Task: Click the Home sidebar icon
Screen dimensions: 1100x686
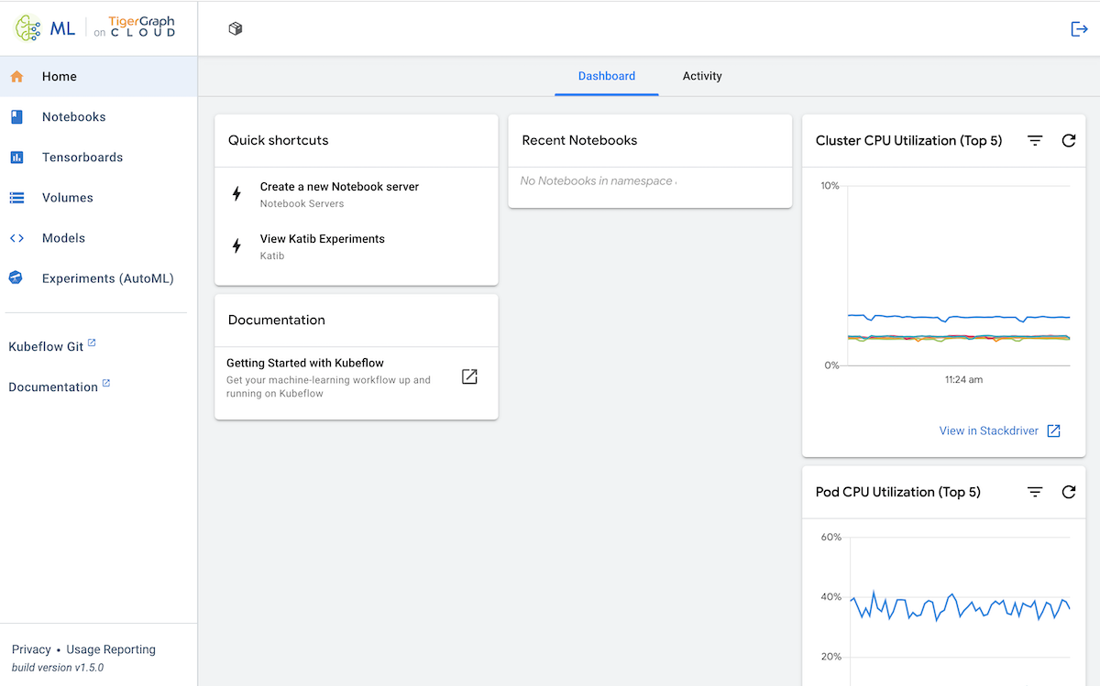Action: [17, 76]
